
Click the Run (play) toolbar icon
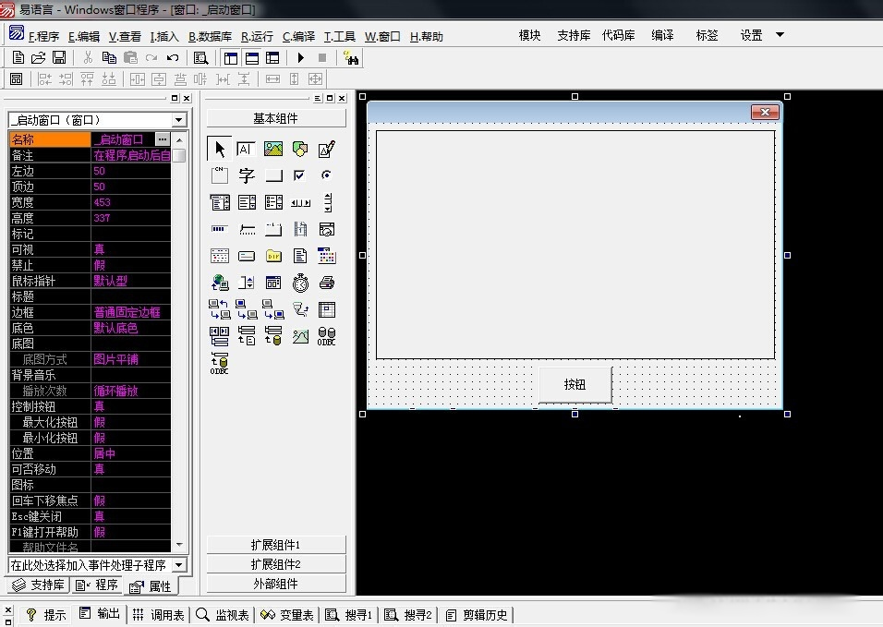click(x=300, y=57)
